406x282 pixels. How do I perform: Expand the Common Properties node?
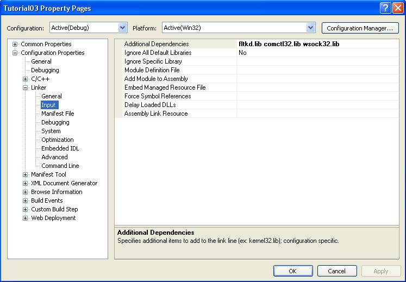pyautogui.click(x=15, y=44)
